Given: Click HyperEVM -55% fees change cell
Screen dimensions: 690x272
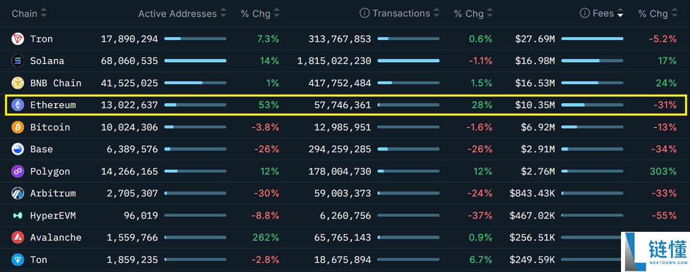Looking at the screenshot, I should pyautogui.click(x=665, y=216).
